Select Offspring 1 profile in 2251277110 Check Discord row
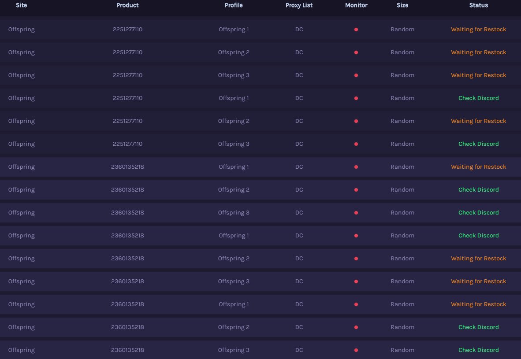Viewport: 521px width, 359px height. pos(234,98)
